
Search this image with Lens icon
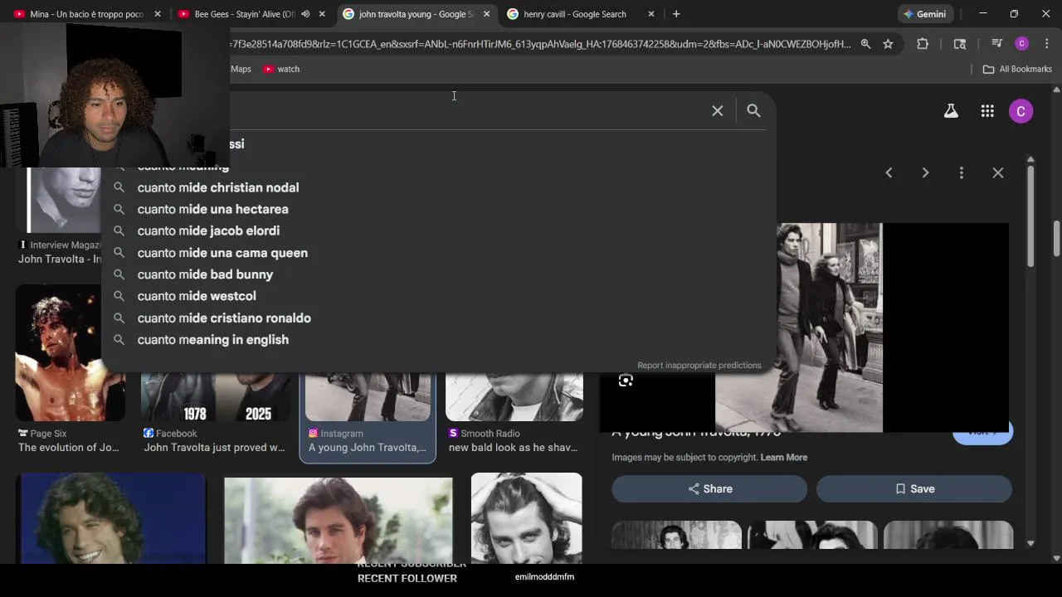[626, 381]
